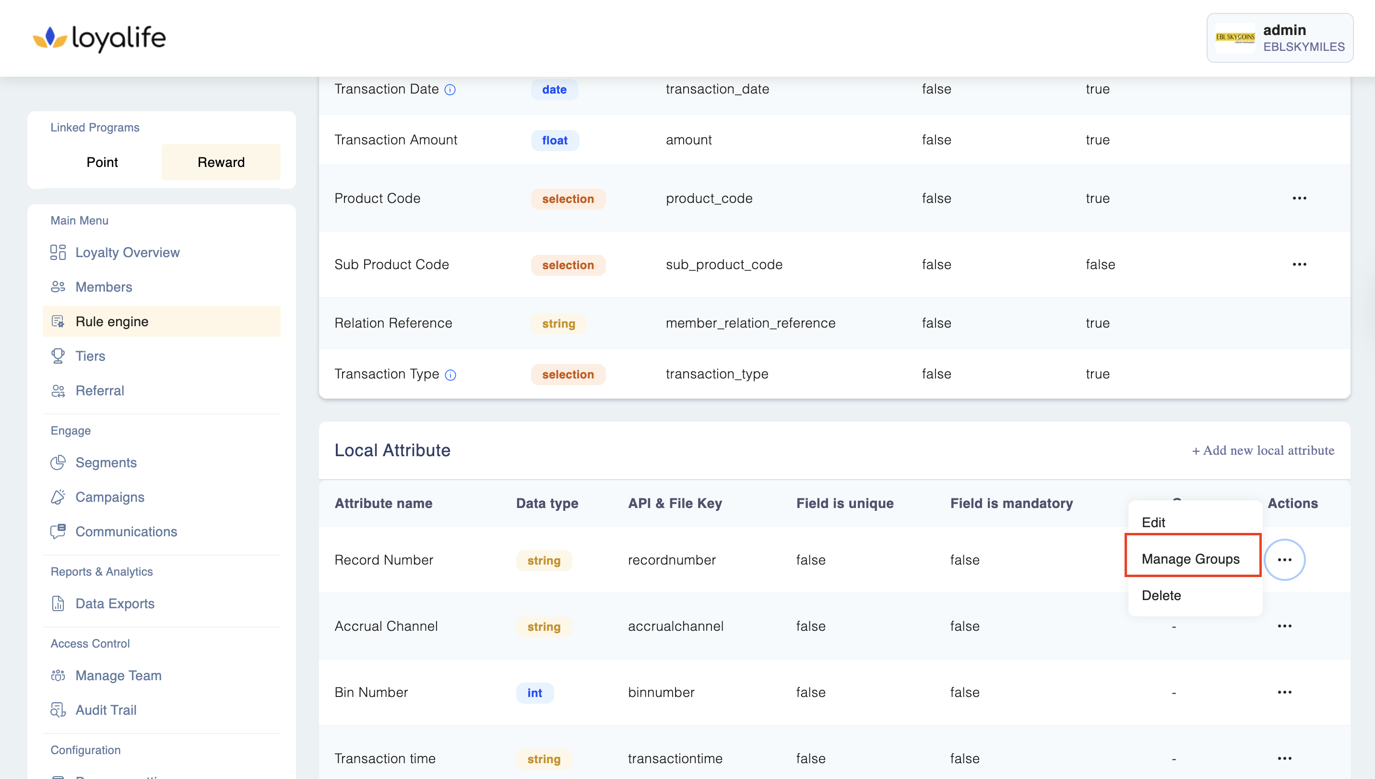Switch to the Point linked program

(x=102, y=162)
